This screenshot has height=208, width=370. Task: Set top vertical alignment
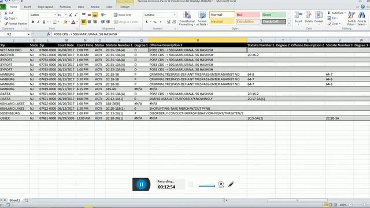pyautogui.click(x=83, y=15)
